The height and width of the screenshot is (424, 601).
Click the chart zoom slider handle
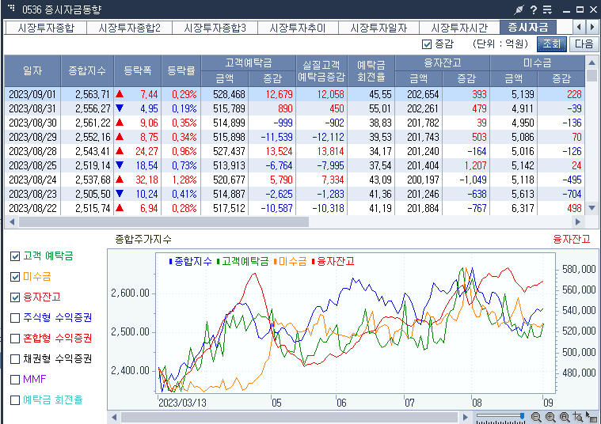[x=522, y=416]
